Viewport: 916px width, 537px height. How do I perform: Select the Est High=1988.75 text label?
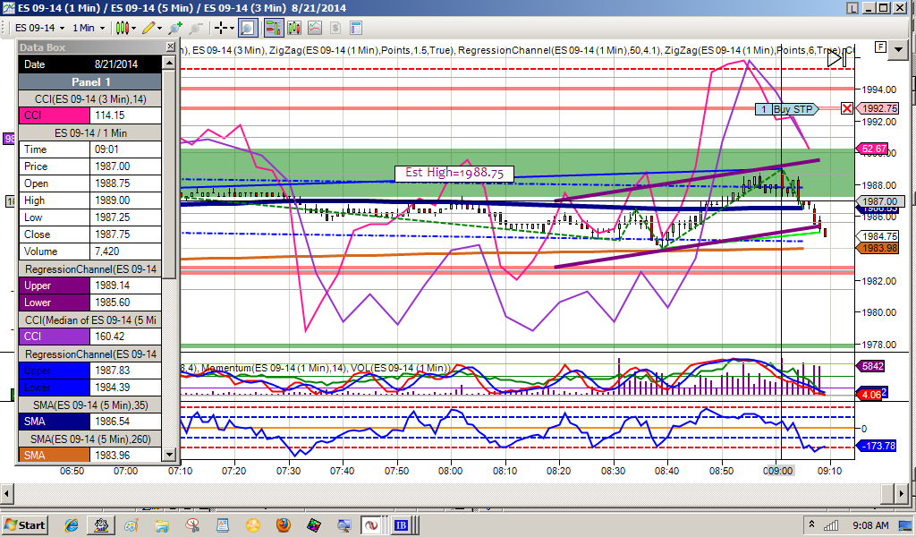[454, 173]
